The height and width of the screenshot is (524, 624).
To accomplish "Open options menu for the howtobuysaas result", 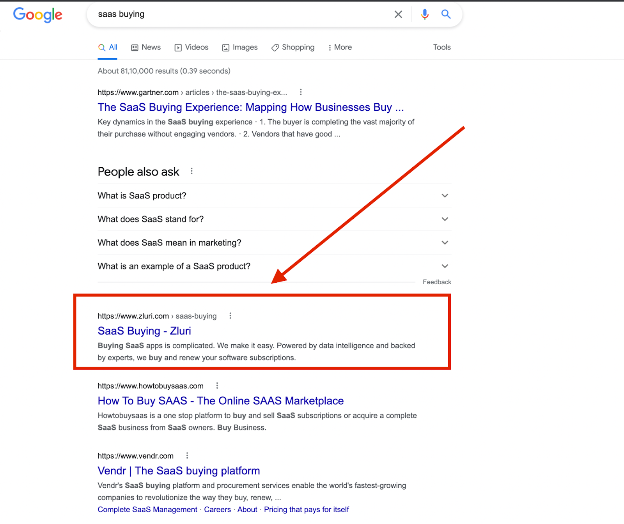I will coord(217,386).
